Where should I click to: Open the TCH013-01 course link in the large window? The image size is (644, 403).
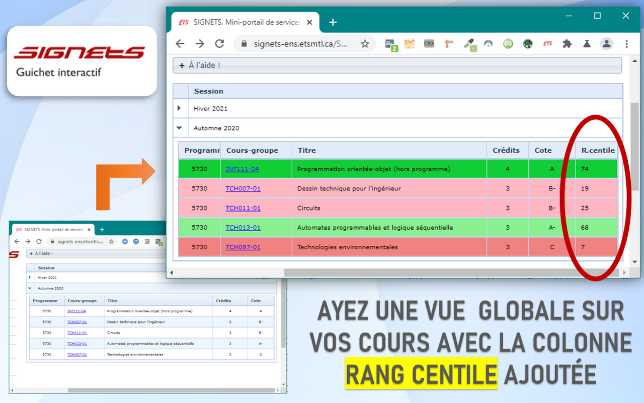(x=243, y=228)
